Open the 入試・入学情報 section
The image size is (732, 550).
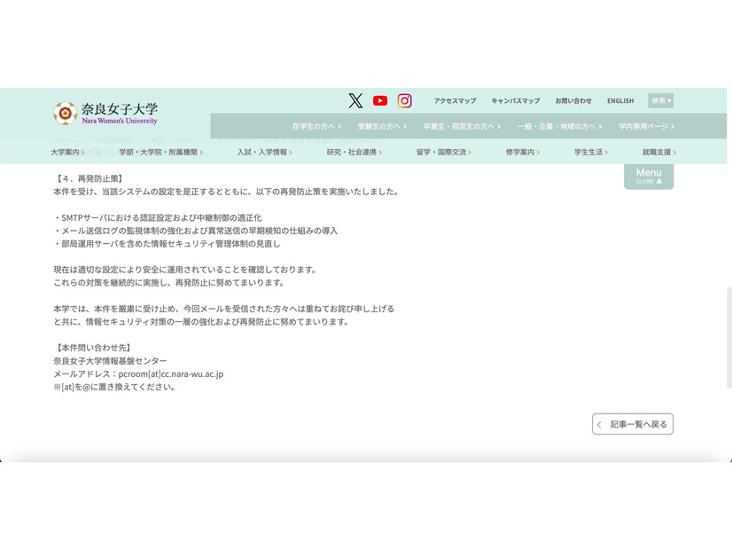pos(262,152)
